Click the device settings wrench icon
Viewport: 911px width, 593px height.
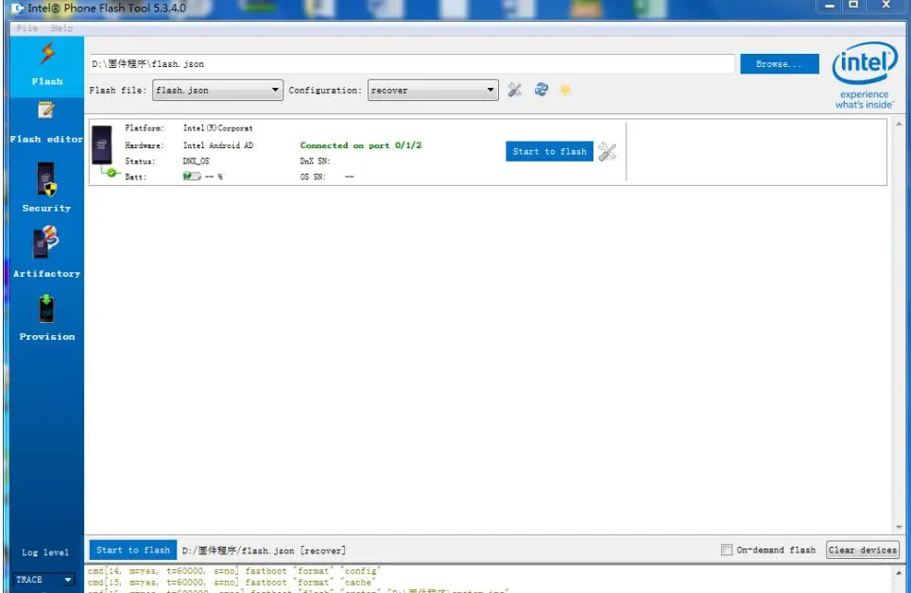pyautogui.click(x=607, y=152)
